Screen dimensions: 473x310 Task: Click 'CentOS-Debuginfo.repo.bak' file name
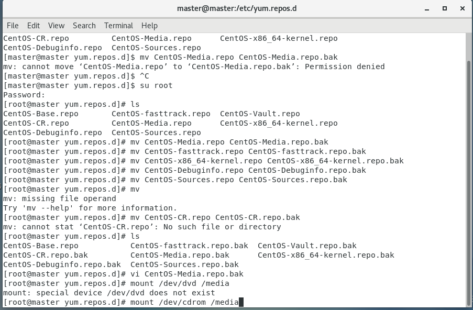pyautogui.click(x=62, y=264)
